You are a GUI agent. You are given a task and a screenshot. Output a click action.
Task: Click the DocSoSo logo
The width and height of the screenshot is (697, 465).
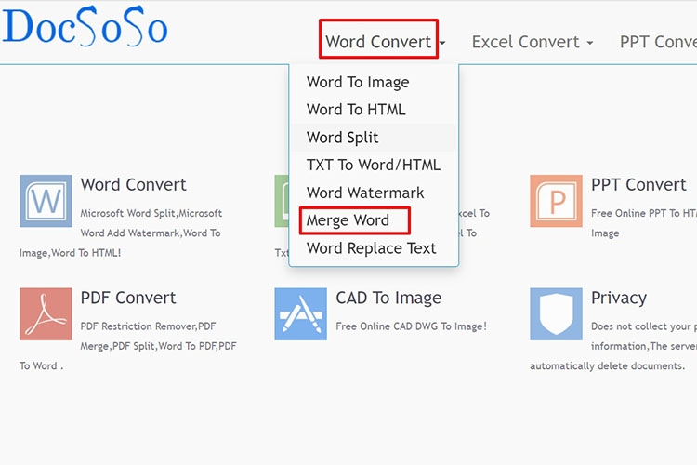(85, 26)
